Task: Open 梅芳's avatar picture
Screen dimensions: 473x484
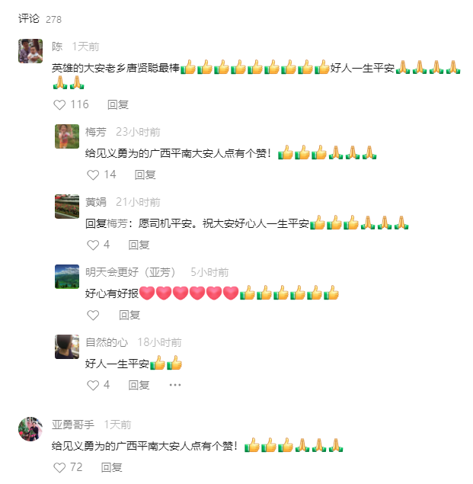Action: pyautogui.click(x=67, y=136)
